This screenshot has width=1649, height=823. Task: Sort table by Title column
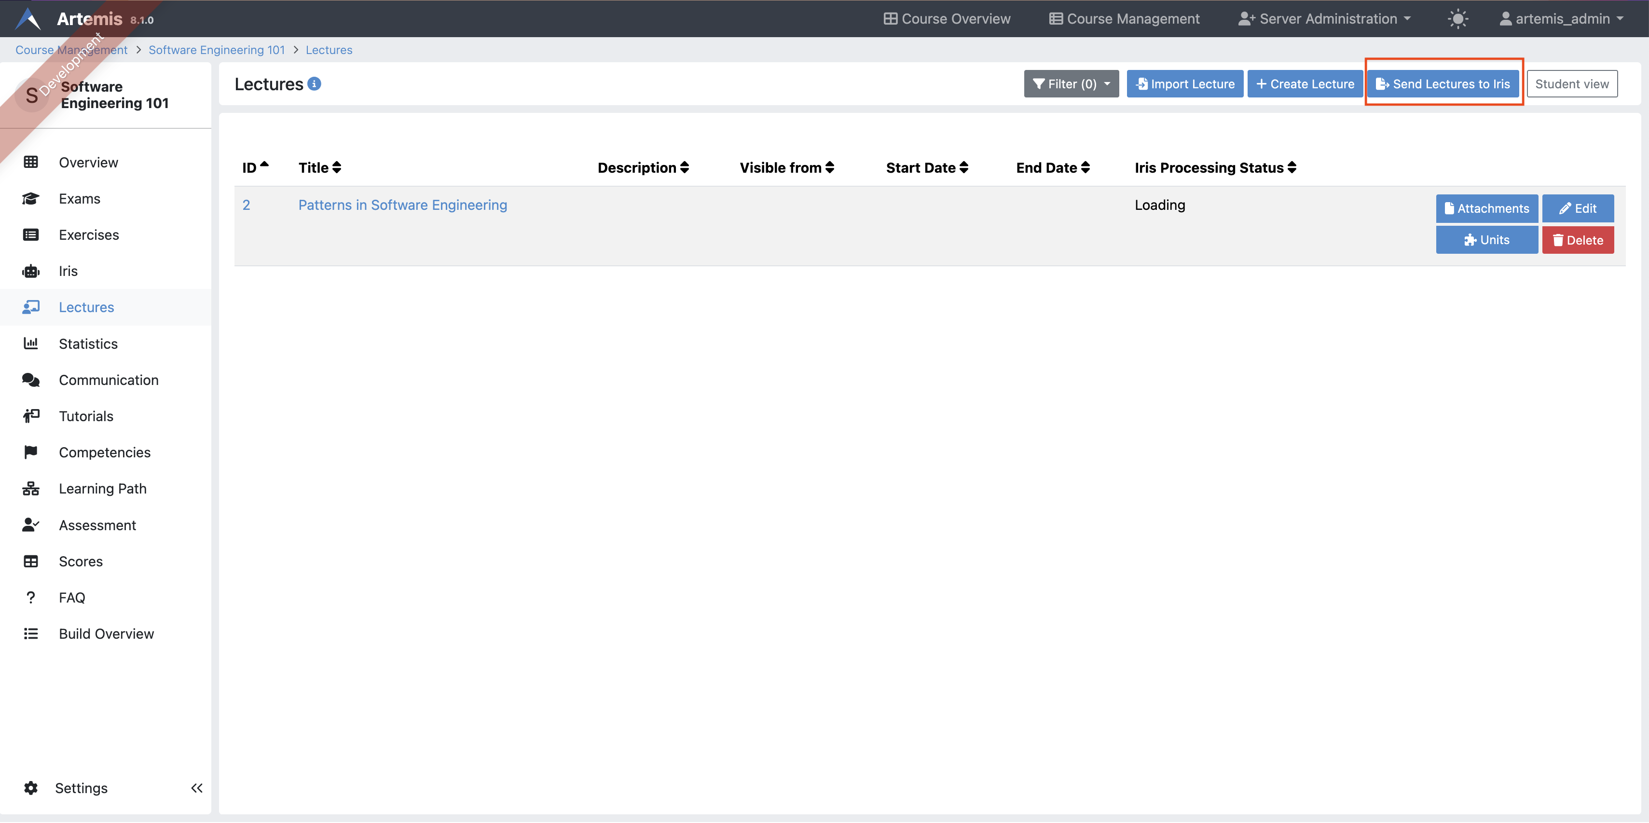point(319,168)
